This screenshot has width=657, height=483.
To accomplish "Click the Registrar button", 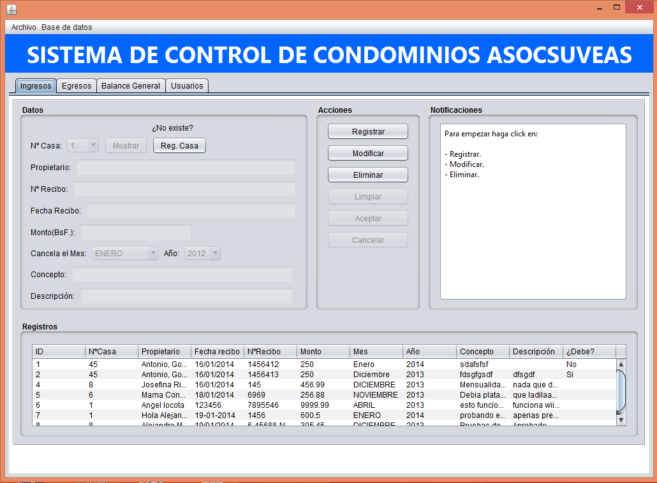I will [368, 131].
